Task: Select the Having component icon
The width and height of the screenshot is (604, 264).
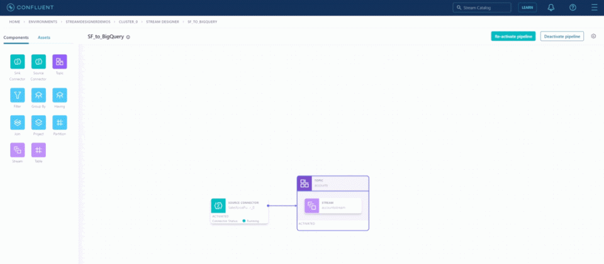Action: [60, 95]
